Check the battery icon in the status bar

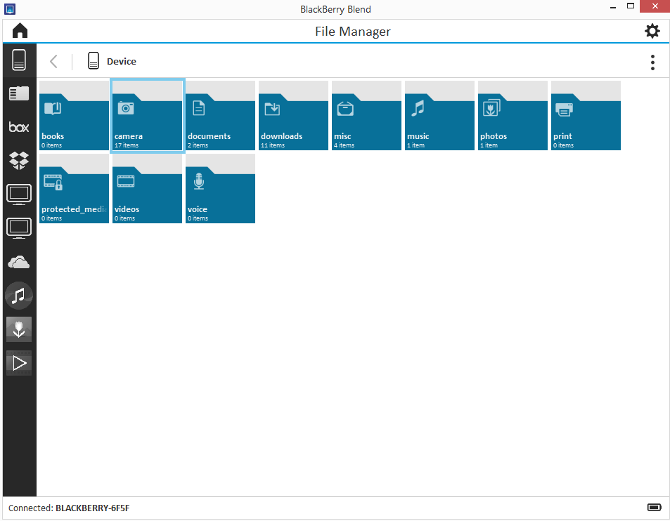click(655, 508)
